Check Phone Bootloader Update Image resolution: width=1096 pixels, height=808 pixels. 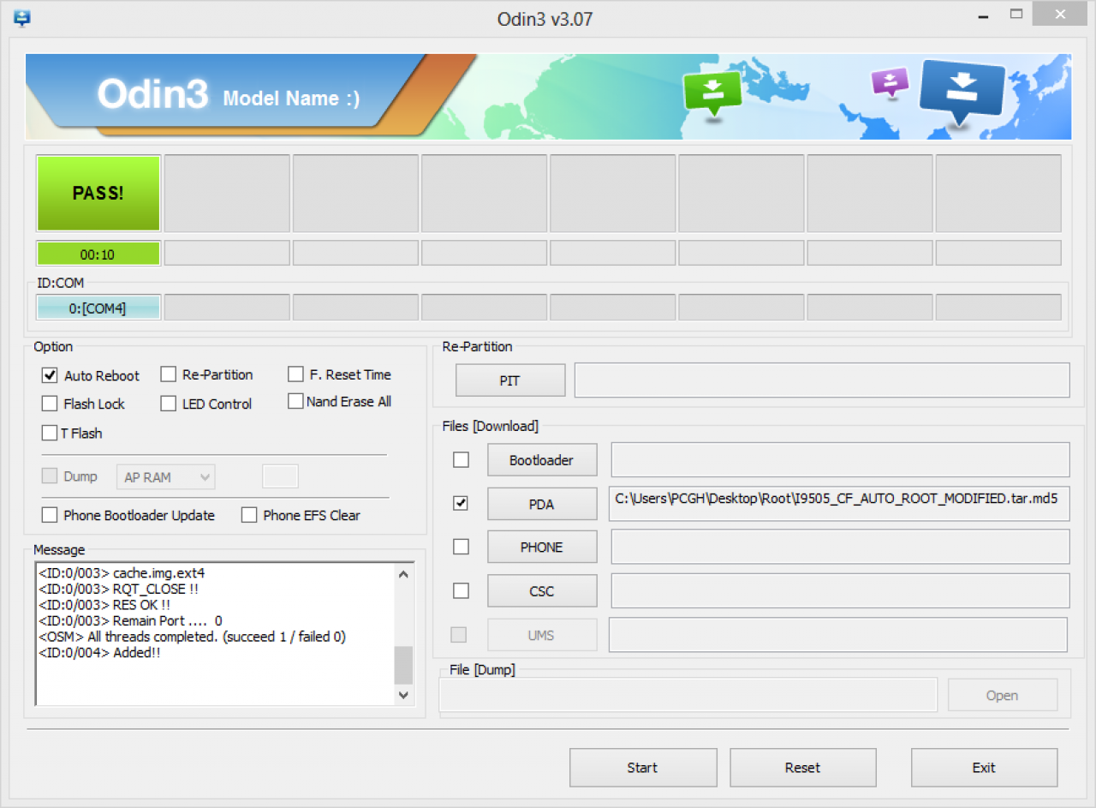pos(50,515)
